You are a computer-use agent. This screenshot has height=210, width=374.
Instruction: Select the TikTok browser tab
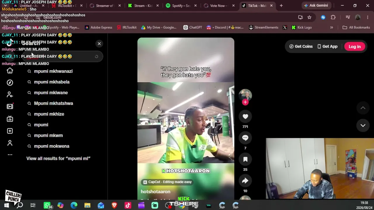[257, 6]
